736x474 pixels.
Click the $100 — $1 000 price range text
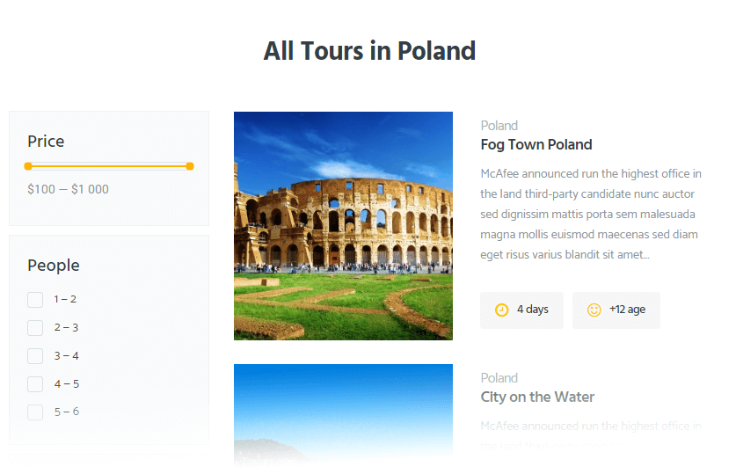tap(68, 189)
